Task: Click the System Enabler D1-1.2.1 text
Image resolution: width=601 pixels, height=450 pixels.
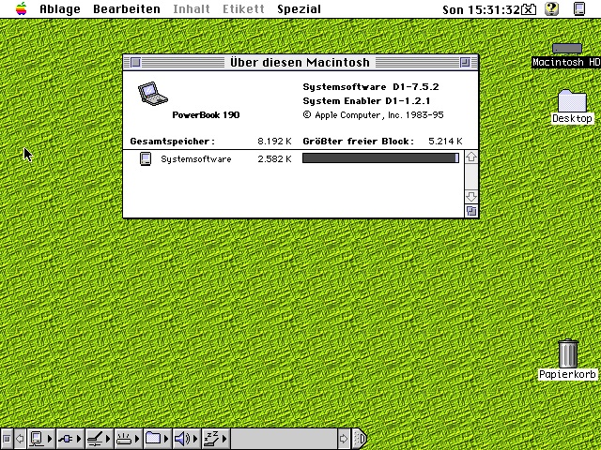Action: 366,101
